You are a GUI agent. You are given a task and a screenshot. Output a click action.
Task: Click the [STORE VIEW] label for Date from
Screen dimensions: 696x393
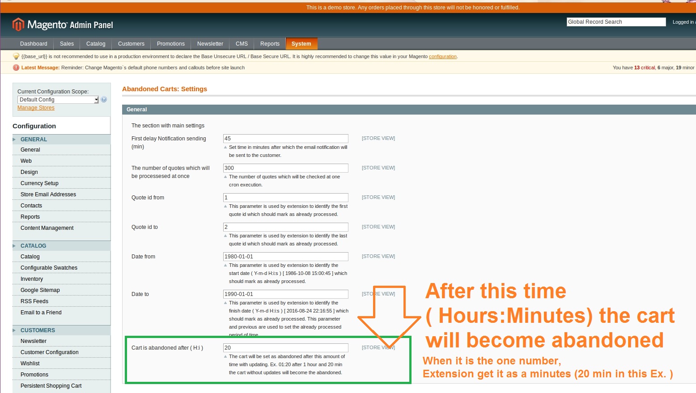point(378,256)
